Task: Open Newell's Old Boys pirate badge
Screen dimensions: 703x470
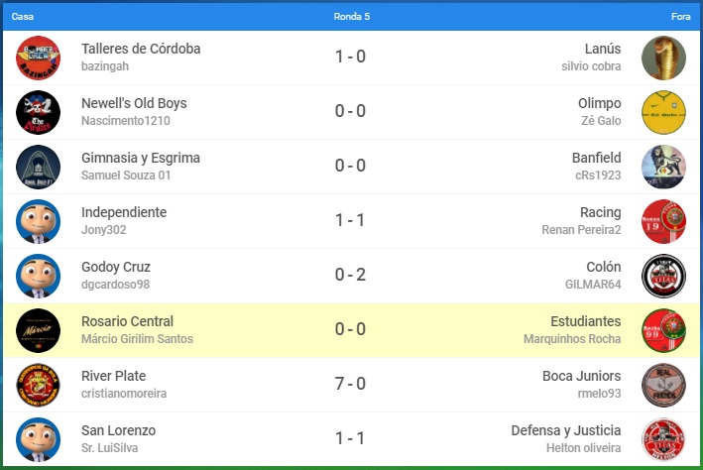Action: (x=39, y=112)
